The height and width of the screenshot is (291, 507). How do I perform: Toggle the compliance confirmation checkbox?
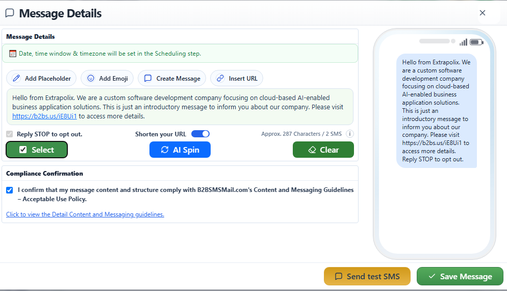click(10, 190)
